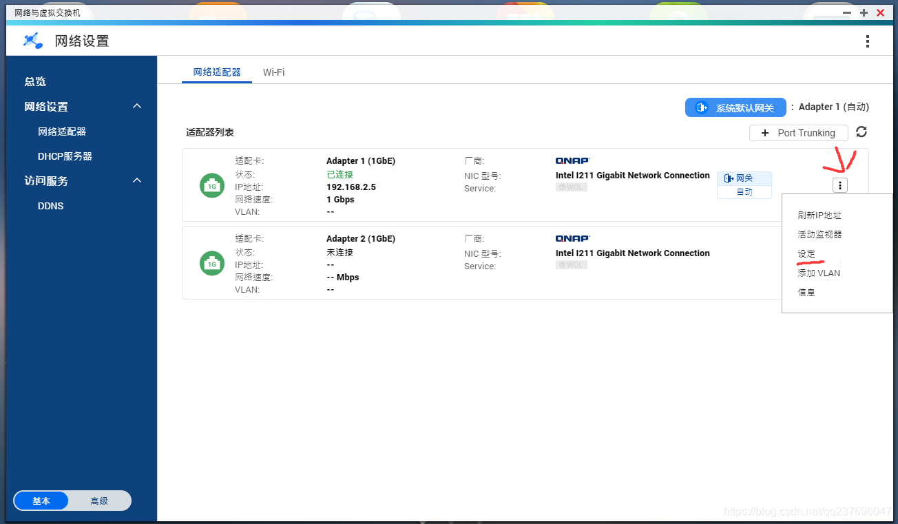Click the -- Mbps speed value for Adapter 2
This screenshot has width=898, height=524.
click(x=343, y=277)
